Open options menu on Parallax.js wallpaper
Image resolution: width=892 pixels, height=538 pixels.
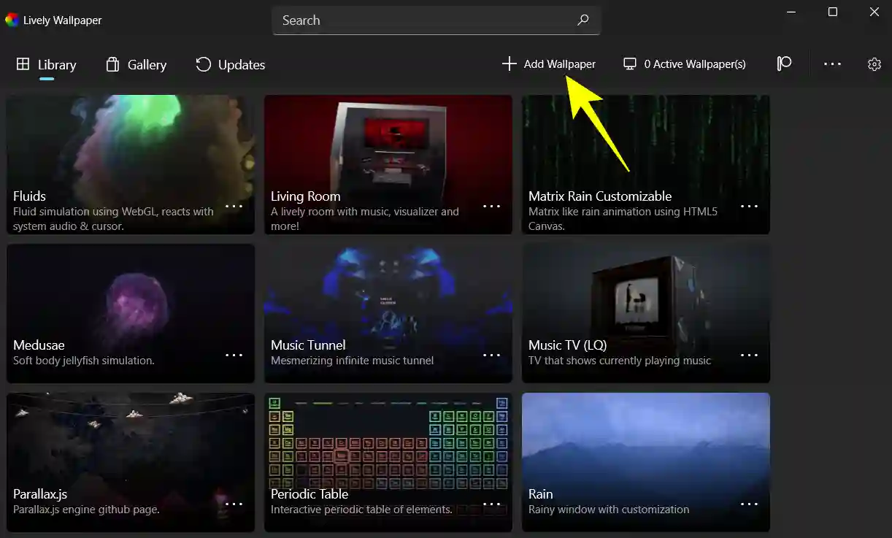click(234, 504)
